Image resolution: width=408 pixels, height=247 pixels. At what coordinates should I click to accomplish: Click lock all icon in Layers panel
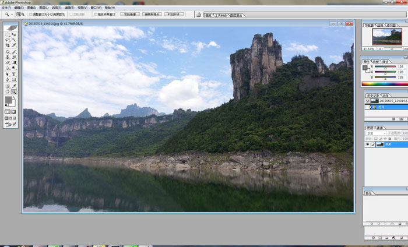coord(389,139)
